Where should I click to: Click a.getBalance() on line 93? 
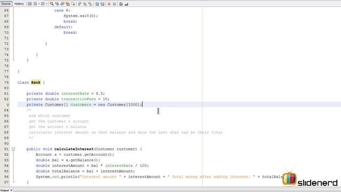(x=82, y=160)
